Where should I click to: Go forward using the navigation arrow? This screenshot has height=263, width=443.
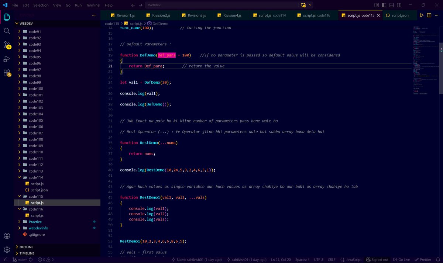141,5
